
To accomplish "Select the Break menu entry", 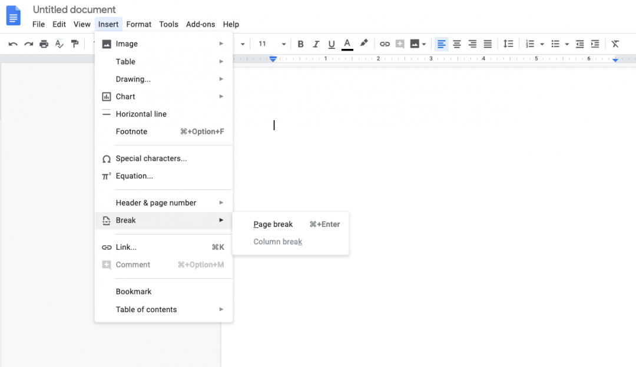I will click(164, 220).
